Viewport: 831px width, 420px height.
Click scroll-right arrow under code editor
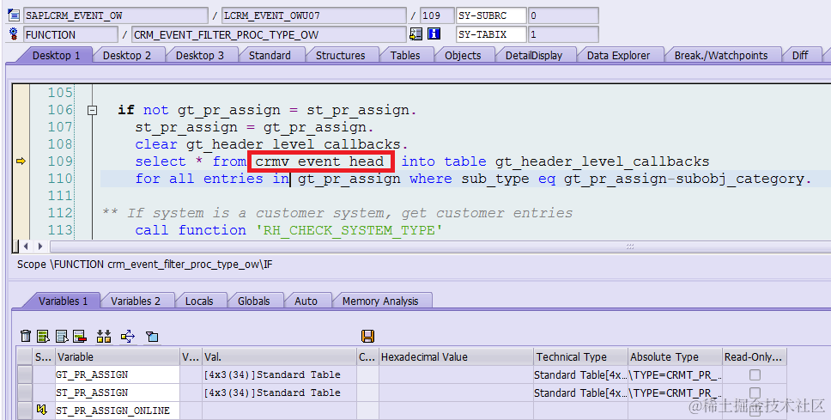pos(40,246)
